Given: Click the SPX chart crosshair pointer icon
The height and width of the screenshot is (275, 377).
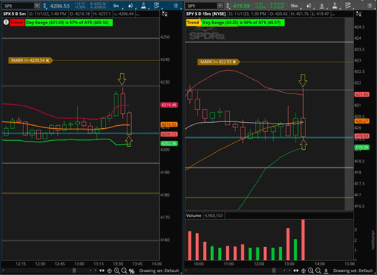Looking at the screenshot, I should (x=109, y=270).
